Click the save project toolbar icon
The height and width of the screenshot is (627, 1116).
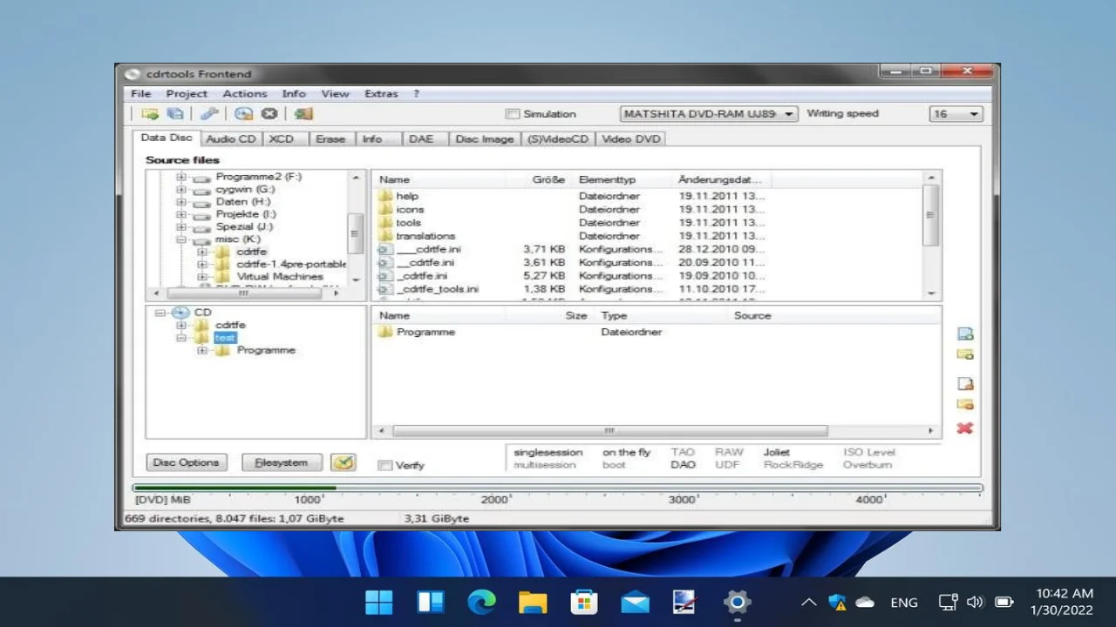175,113
